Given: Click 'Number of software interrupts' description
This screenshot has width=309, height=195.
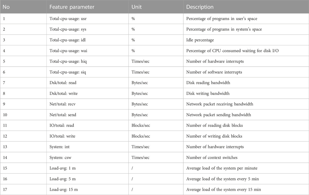Looking at the screenshot, I should [214, 72].
